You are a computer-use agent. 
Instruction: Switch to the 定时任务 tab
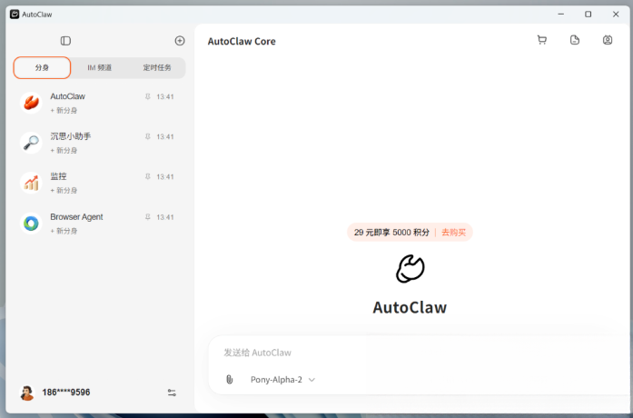coord(157,67)
